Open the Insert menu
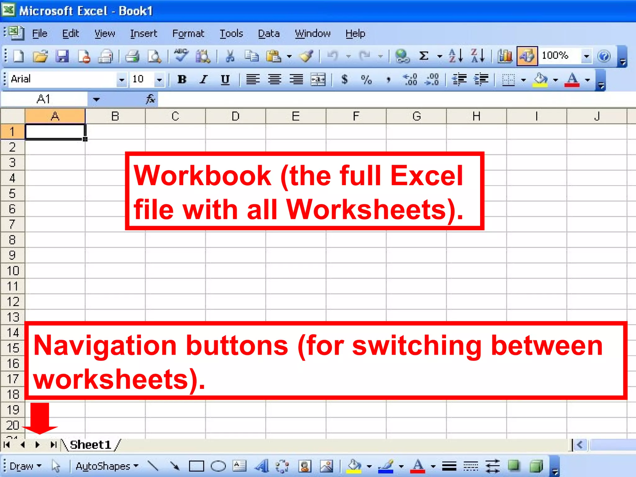This screenshot has height=477, width=636. point(143,33)
